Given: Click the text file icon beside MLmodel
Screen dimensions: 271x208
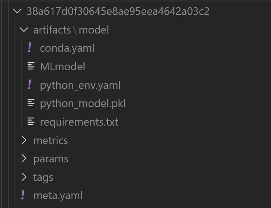Looking at the screenshot, I should 31,66.
